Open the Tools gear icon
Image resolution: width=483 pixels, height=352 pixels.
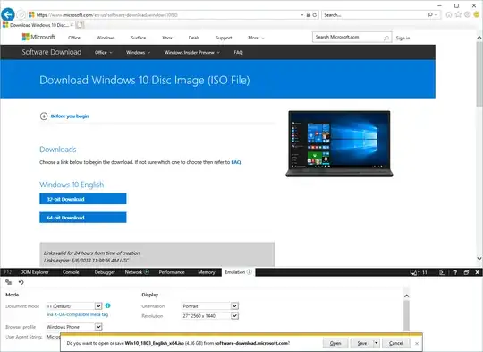click(468, 15)
